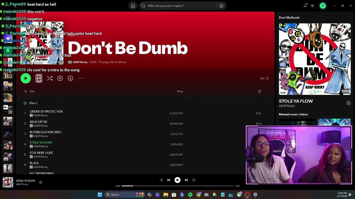Open Microsoft Teams from the taskbar
Screen dimensions: 355x199
pos(158,195)
